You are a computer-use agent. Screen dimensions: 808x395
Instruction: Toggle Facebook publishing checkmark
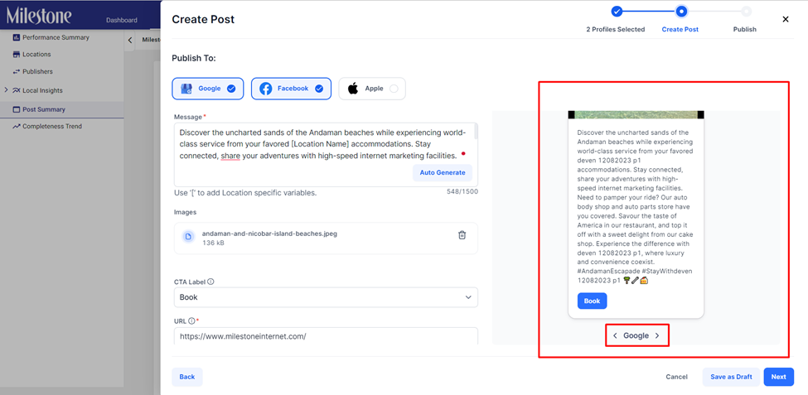tap(319, 89)
